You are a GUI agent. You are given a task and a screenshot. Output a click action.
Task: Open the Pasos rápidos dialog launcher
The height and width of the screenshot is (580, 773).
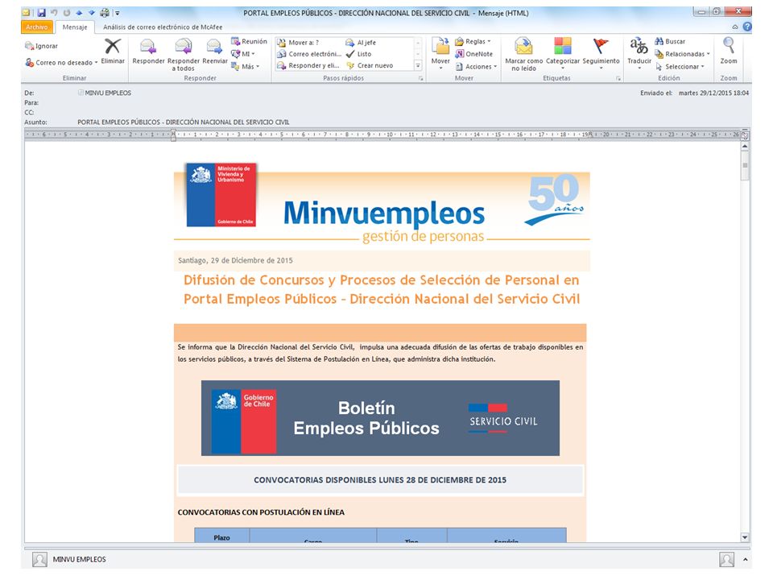[420, 78]
